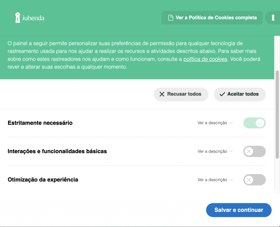The image size is (280, 227).
Task: Expand description for Interações e funcionalidades básicas
Action: 215,151
